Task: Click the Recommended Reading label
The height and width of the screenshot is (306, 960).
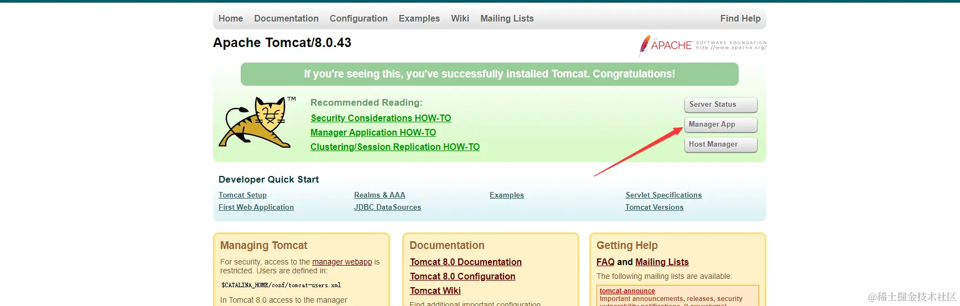Action: [x=366, y=102]
